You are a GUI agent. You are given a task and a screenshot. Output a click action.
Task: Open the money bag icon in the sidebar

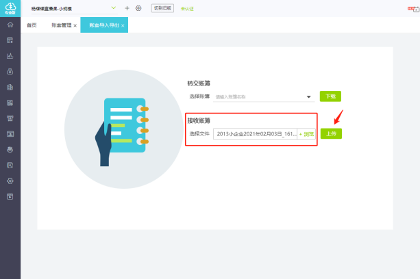pyautogui.click(x=10, y=71)
